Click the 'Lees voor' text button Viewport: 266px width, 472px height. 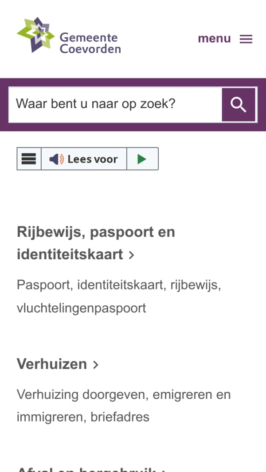pos(93,159)
